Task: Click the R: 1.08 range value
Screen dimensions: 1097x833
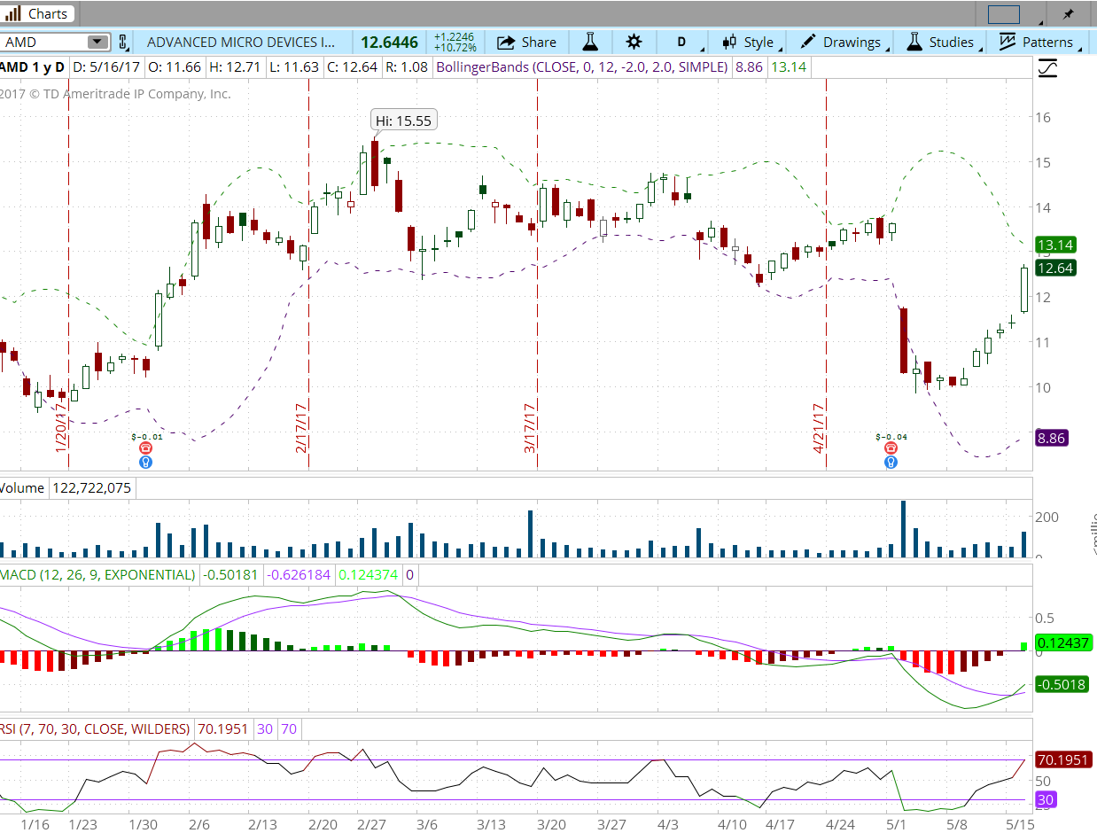Action: [407, 67]
